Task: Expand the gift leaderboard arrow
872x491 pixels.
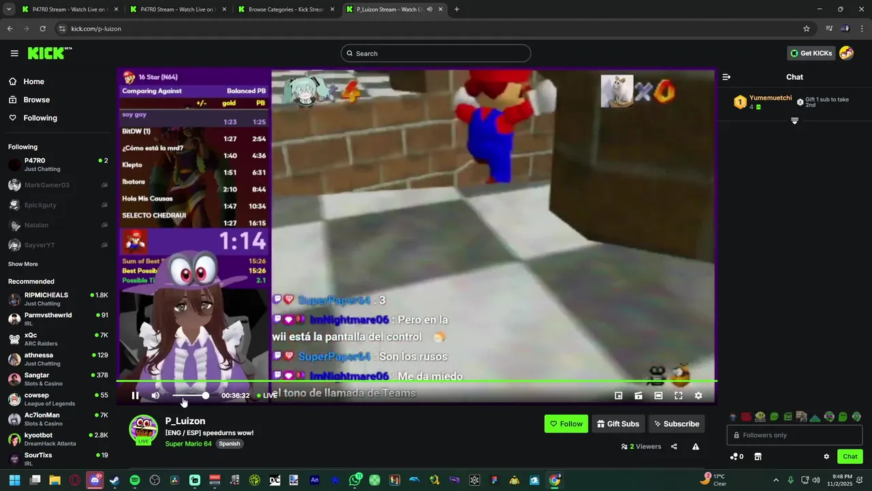Action: tap(794, 121)
